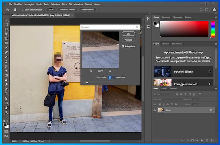Open the Normale blend mode dropdown
This screenshot has width=220, height=145.
coord(168,100)
